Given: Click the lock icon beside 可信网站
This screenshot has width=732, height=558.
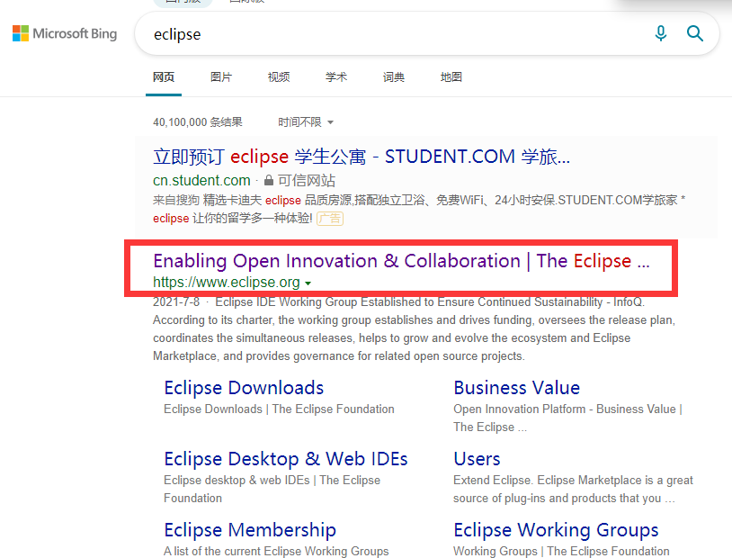Looking at the screenshot, I should [269, 180].
